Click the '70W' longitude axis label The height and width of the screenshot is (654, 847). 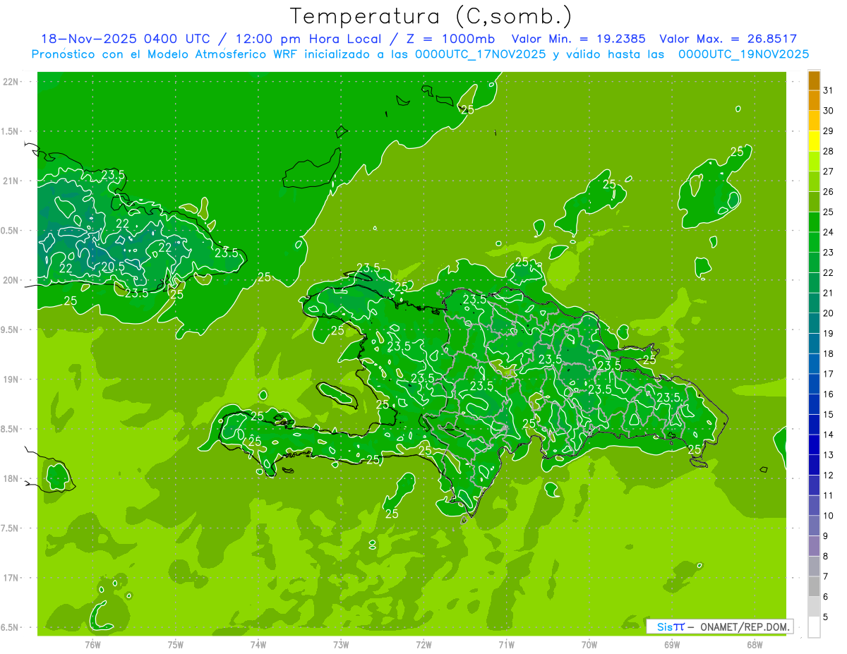[589, 645]
